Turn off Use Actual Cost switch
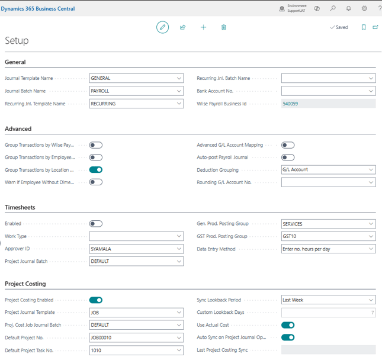 [288, 325]
